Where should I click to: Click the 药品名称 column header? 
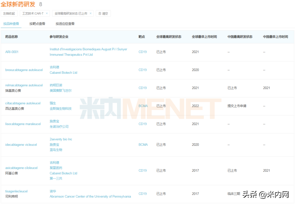tap(11, 37)
